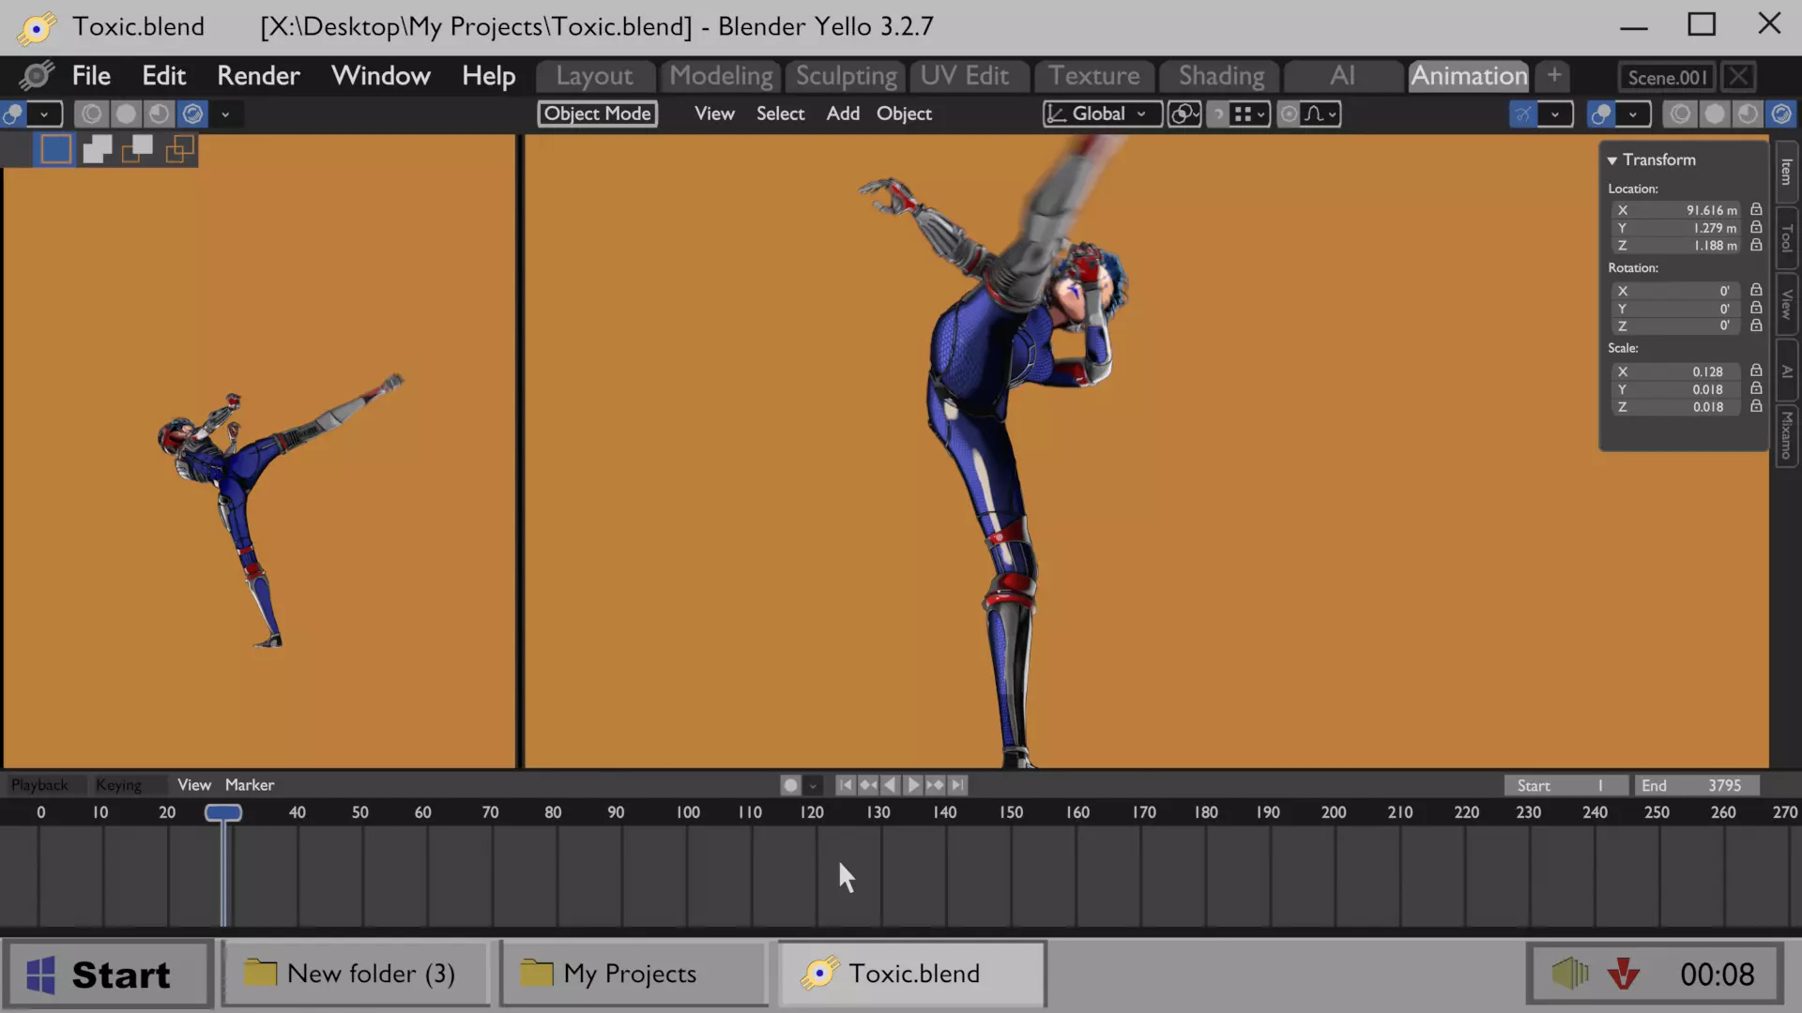
Task: Toggle the show gizmo button
Action: tap(1523, 113)
